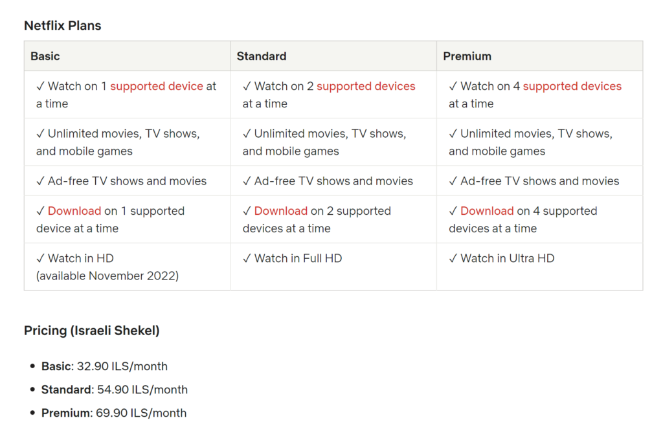Viewport: 663px width, 429px height.
Task: Select the Standard 54.90 ILS/month price item
Action: pyautogui.click(x=115, y=390)
